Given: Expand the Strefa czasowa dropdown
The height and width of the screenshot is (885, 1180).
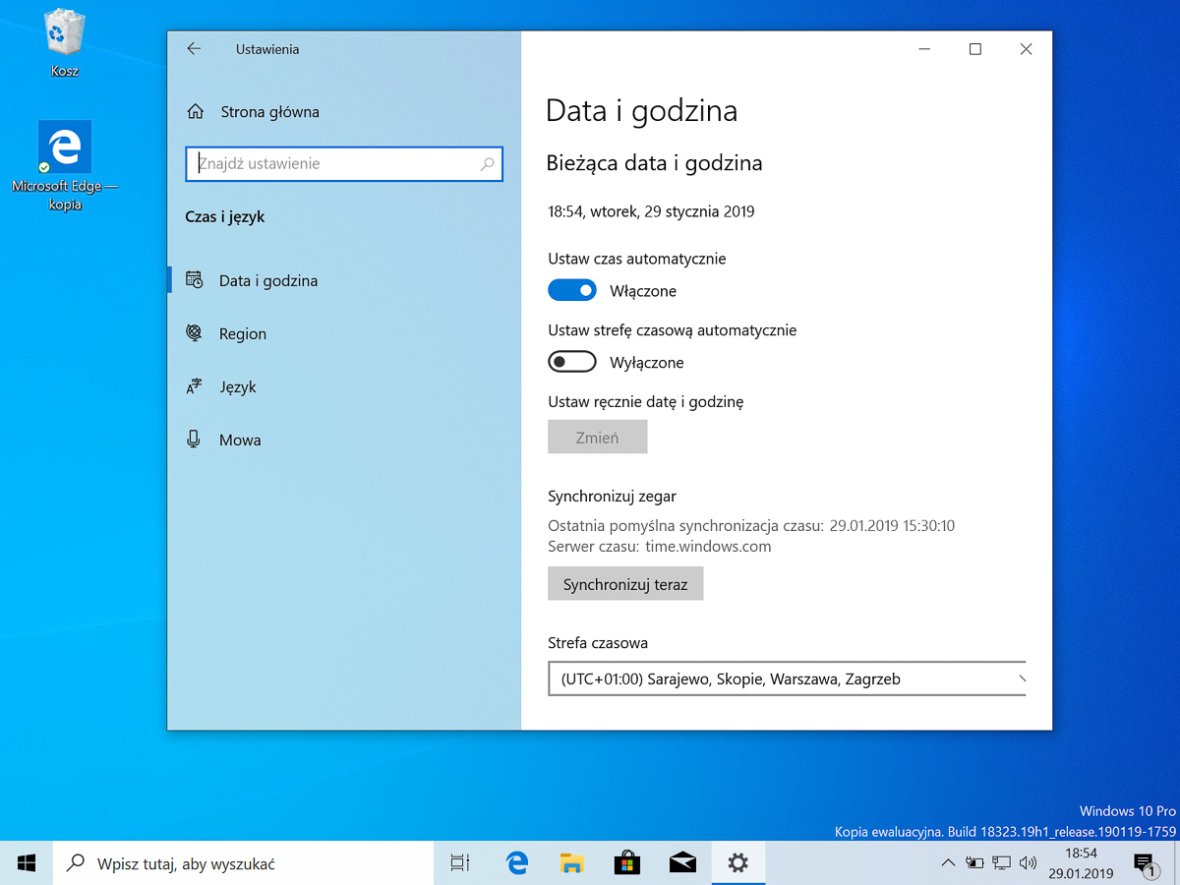Looking at the screenshot, I should [787, 678].
